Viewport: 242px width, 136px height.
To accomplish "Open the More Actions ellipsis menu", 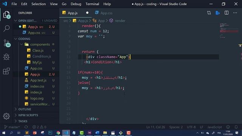I will click(235, 13).
